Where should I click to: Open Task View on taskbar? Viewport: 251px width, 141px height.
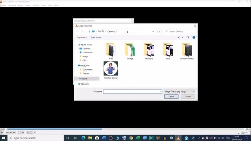click(76, 138)
